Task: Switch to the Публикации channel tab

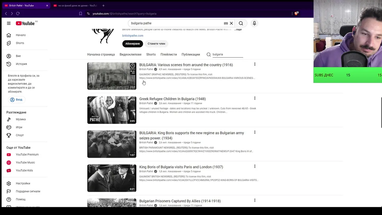Action: point(191,54)
